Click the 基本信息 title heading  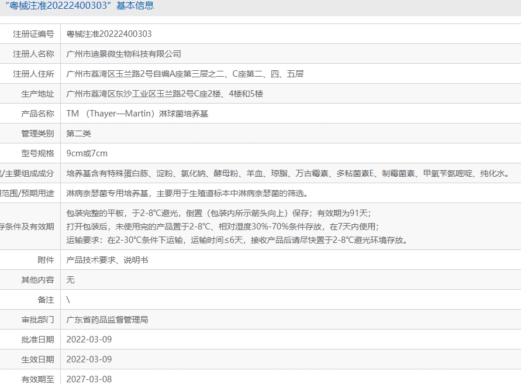tap(77, 6)
